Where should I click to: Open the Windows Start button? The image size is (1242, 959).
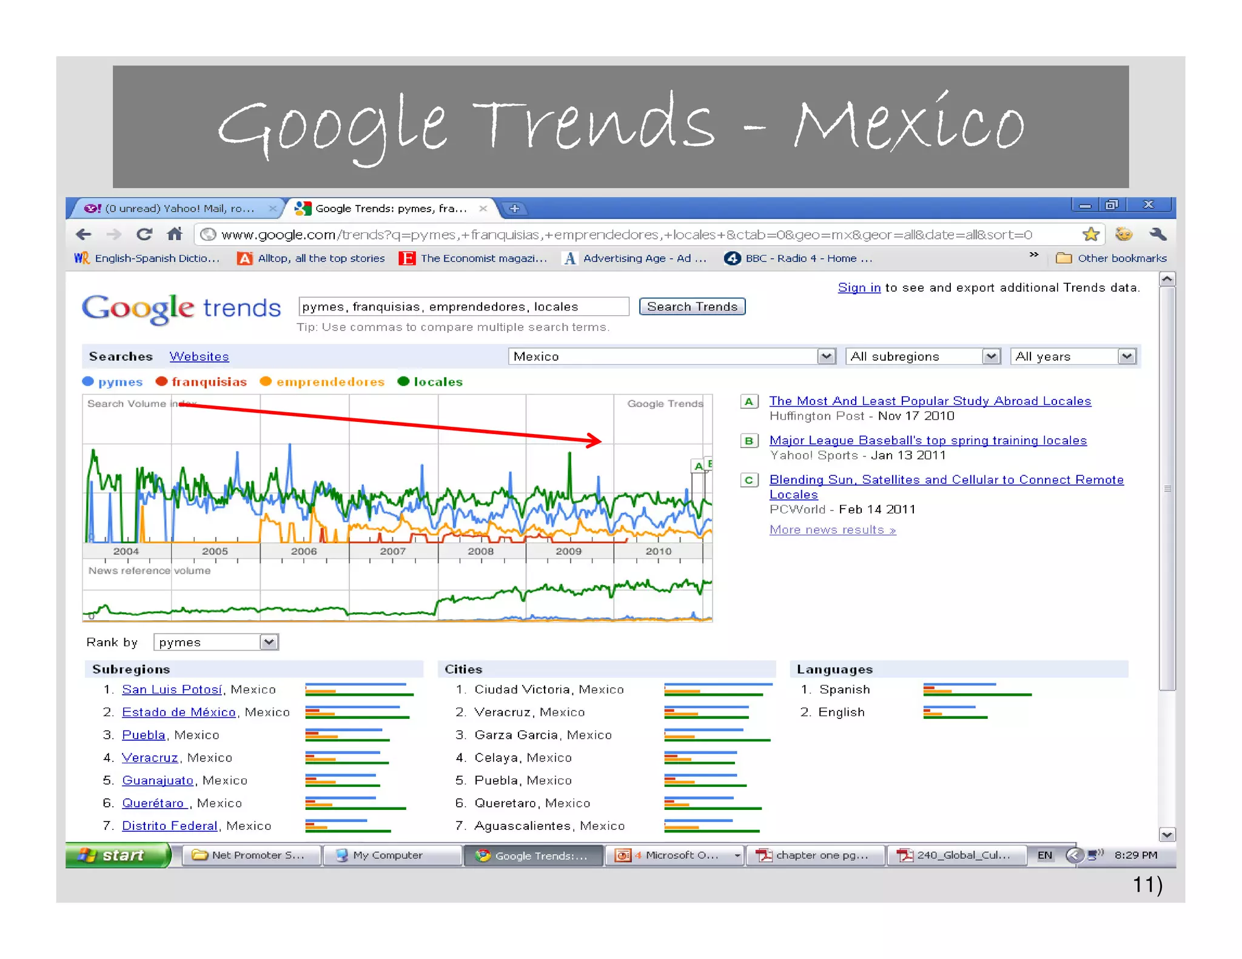tap(118, 855)
